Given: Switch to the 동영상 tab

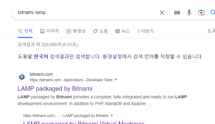Looking at the screenshot, I should [x=76, y=31].
